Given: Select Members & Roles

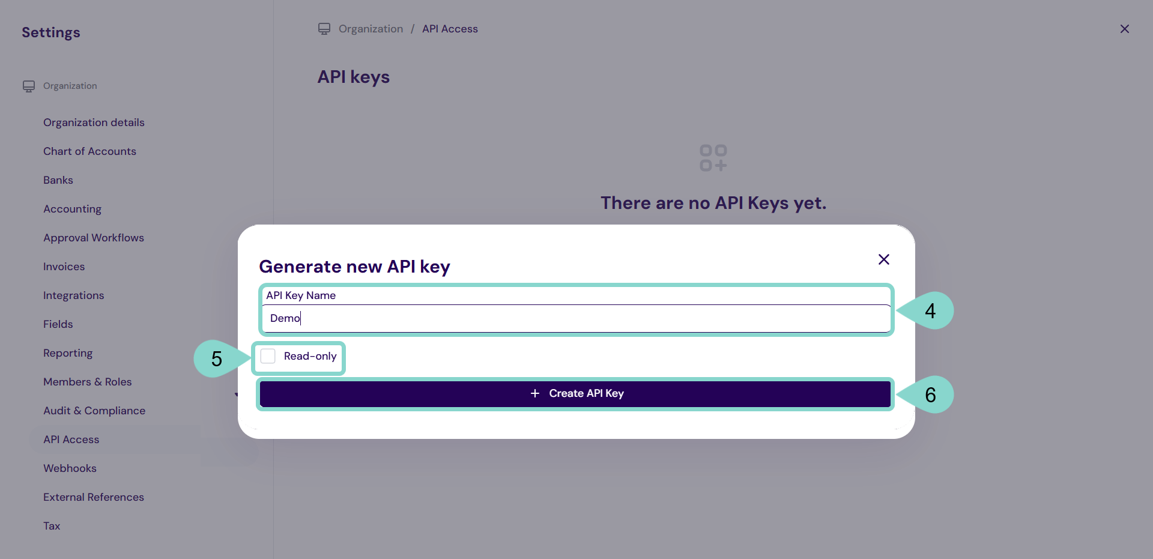Looking at the screenshot, I should 87,382.
